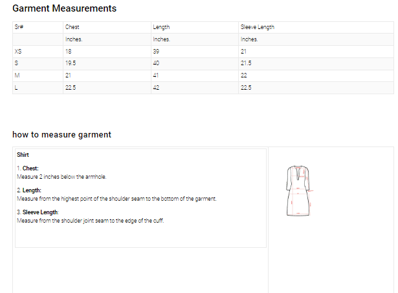
Task: Select the Sleeve Length column header
Action: point(257,27)
